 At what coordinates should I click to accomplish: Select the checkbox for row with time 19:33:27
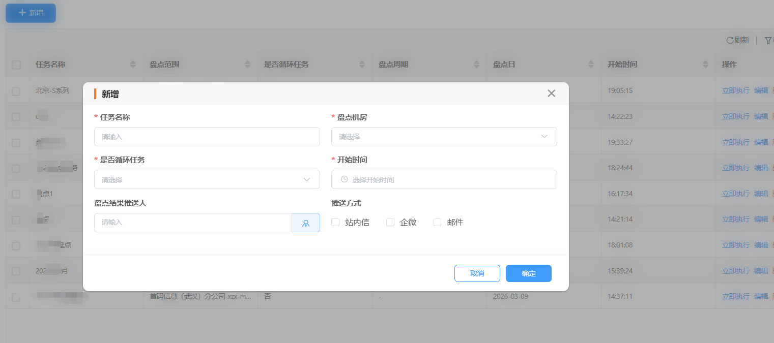pyautogui.click(x=16, y=142)
